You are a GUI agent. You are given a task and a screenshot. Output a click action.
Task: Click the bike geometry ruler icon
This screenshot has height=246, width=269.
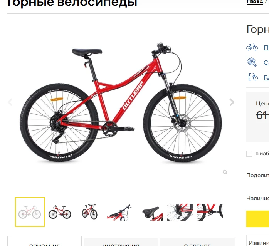(253, 77)
